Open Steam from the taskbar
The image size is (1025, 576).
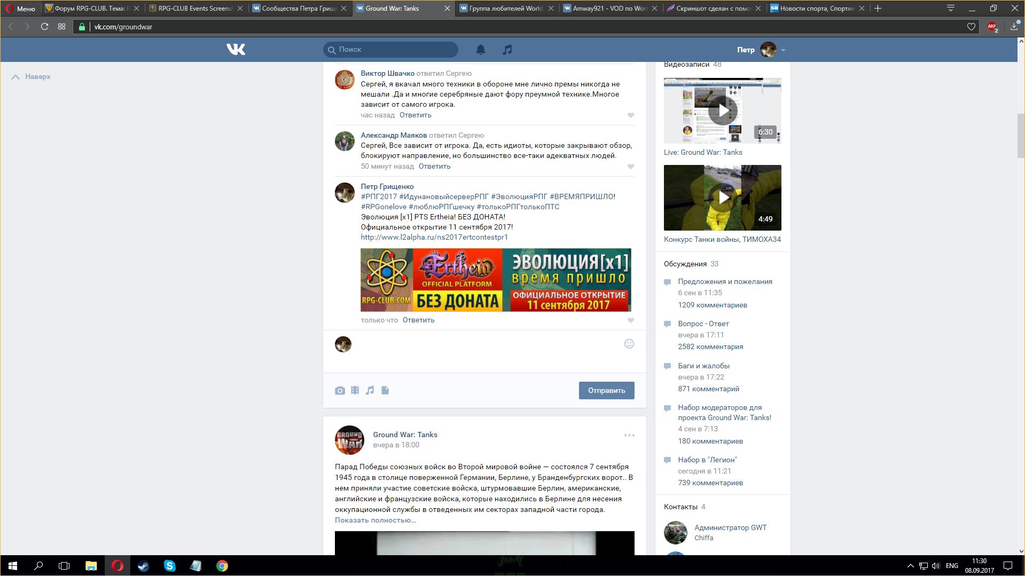pos(143,566)
